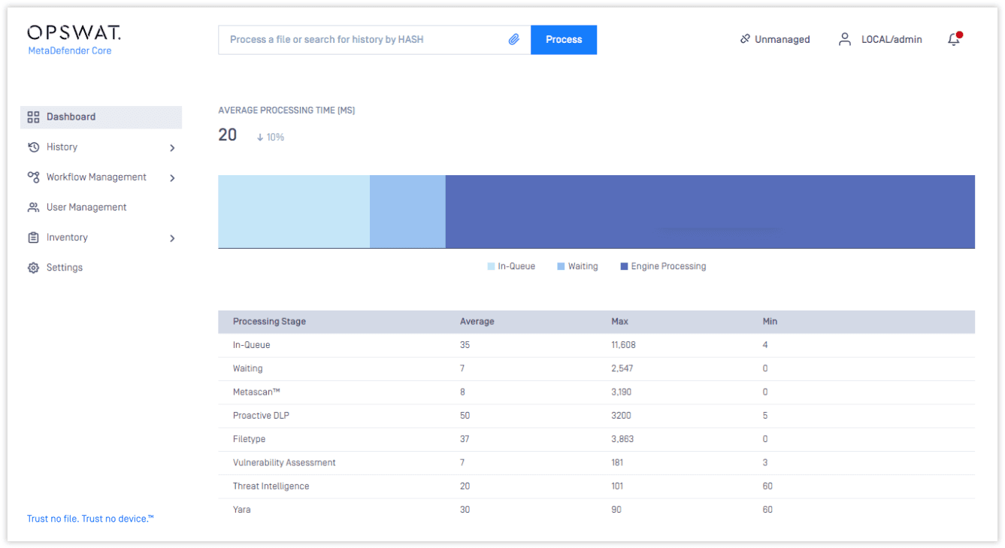The width and height of the screenshot is (1005, 548).
Task: Click the Unmanaged link status icon
Action: 745,39
